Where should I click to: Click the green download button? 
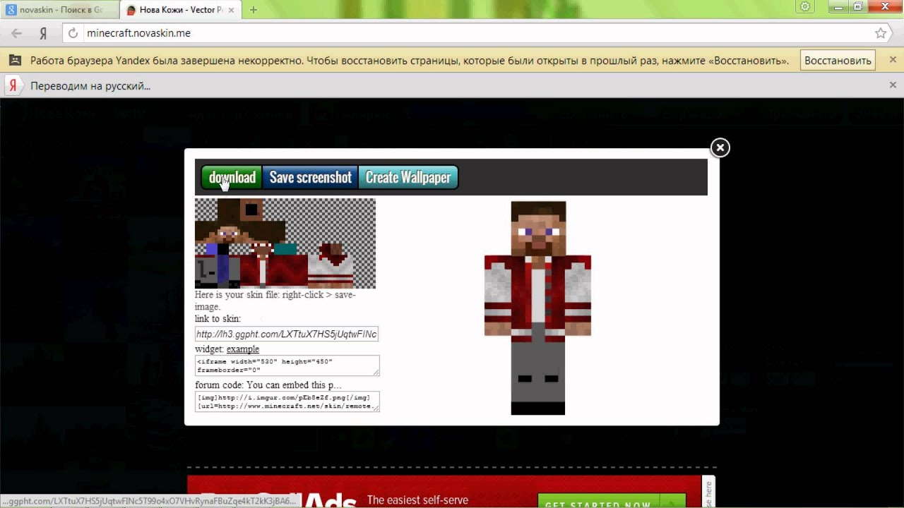point(232,177)
